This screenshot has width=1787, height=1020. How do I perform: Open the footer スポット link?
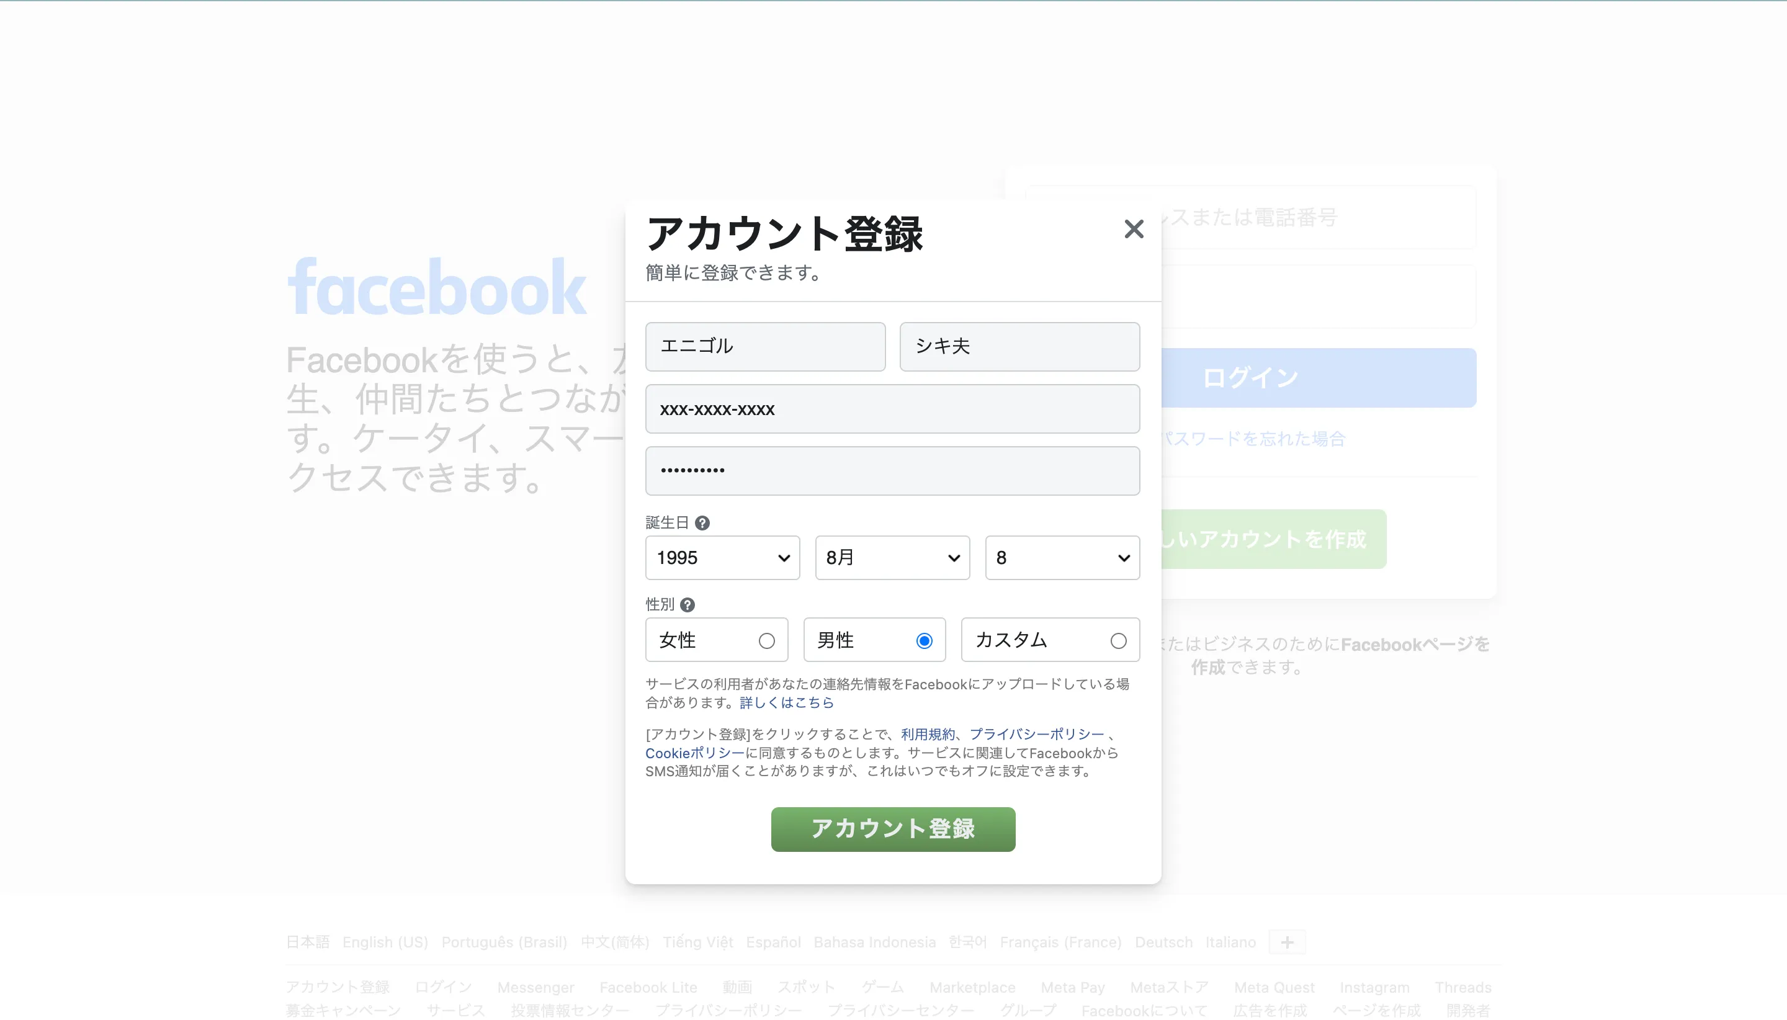(806, 987)
